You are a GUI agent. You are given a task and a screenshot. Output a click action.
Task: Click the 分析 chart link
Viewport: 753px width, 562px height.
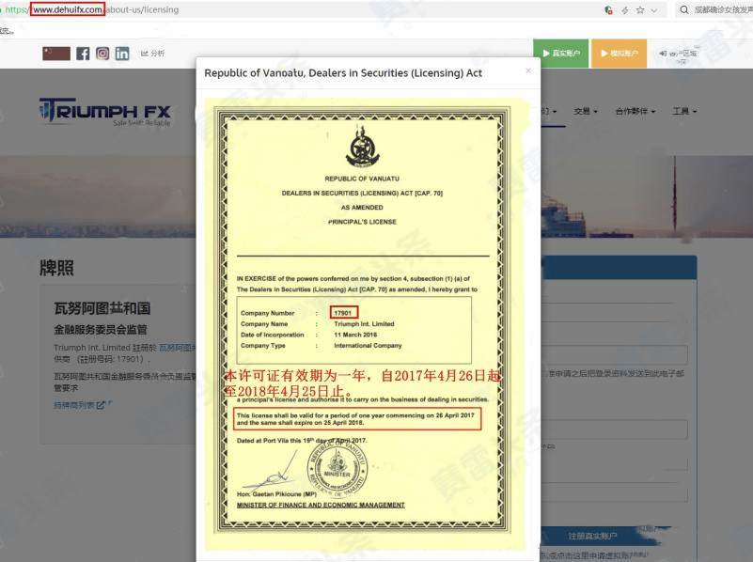(152, 54)
